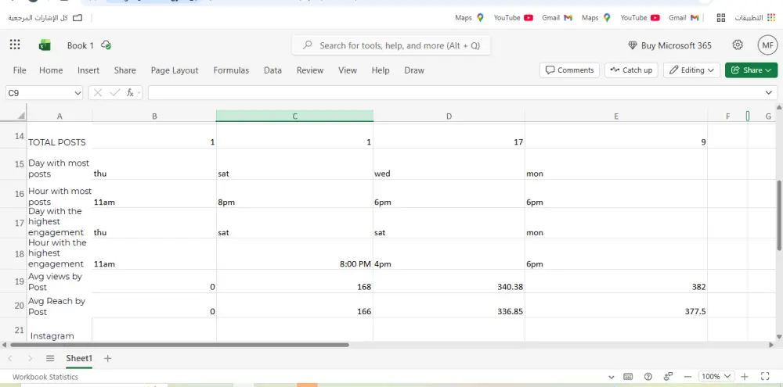Click the select all corner triangle
Viewport: 783px width, 387px height.
coord(21,116)
